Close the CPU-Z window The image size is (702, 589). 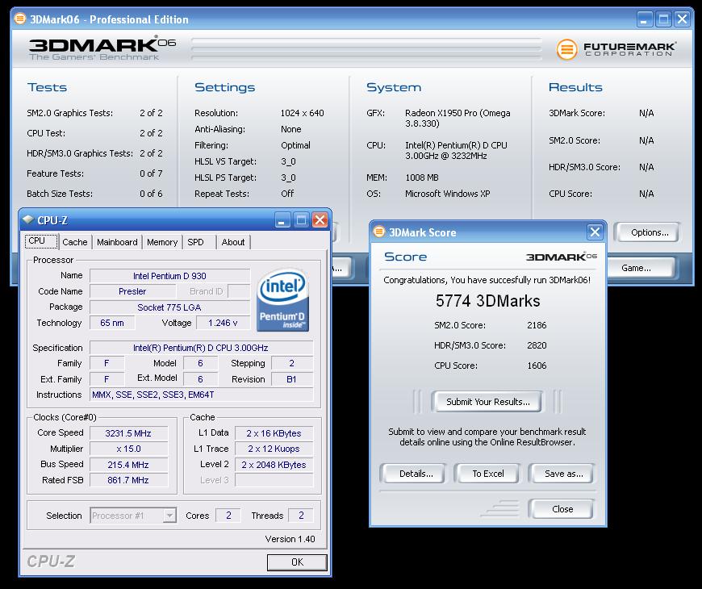(320, 220)
